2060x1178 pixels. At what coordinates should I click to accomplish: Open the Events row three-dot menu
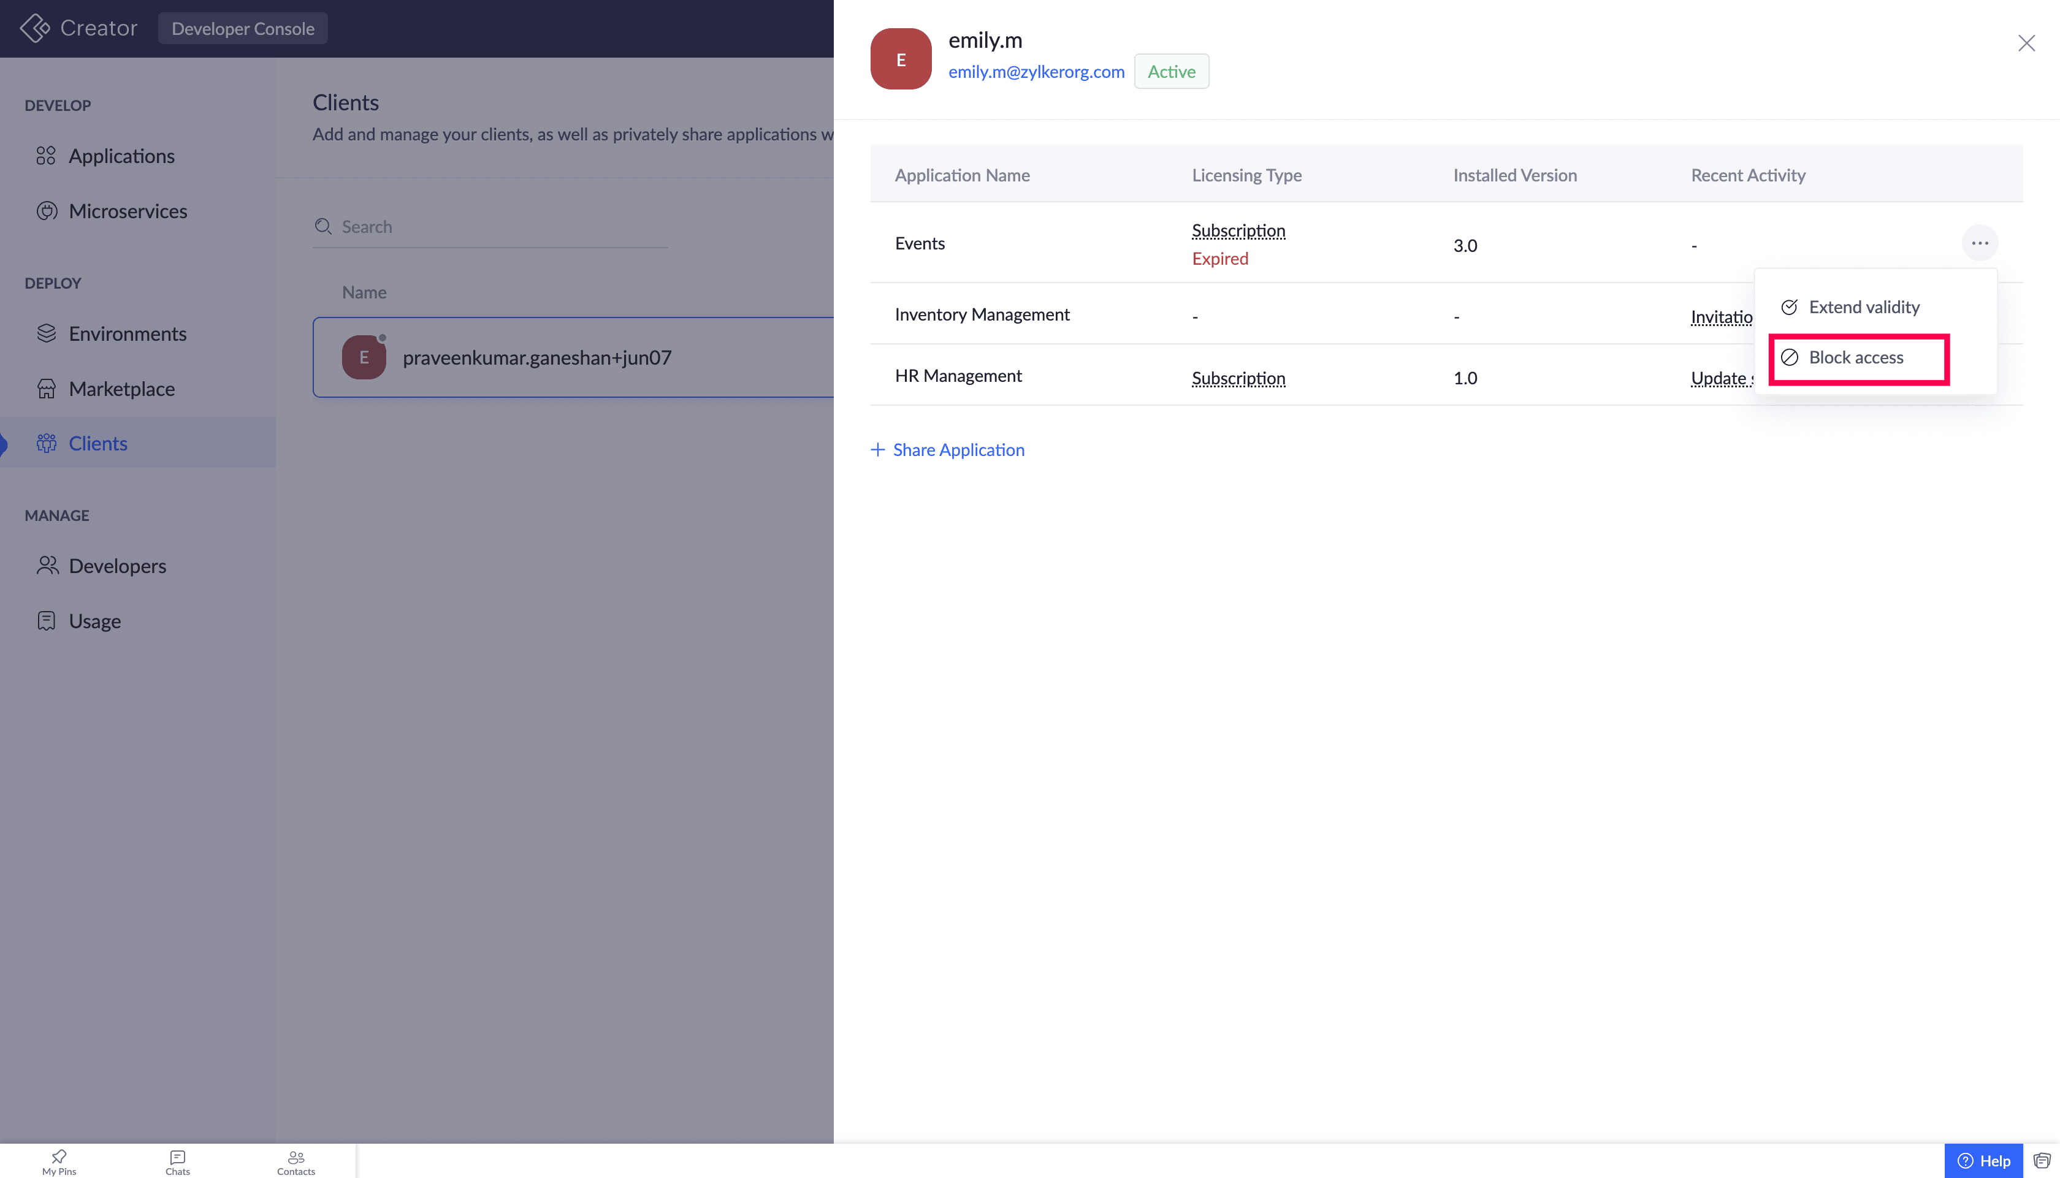(1979, 243)
